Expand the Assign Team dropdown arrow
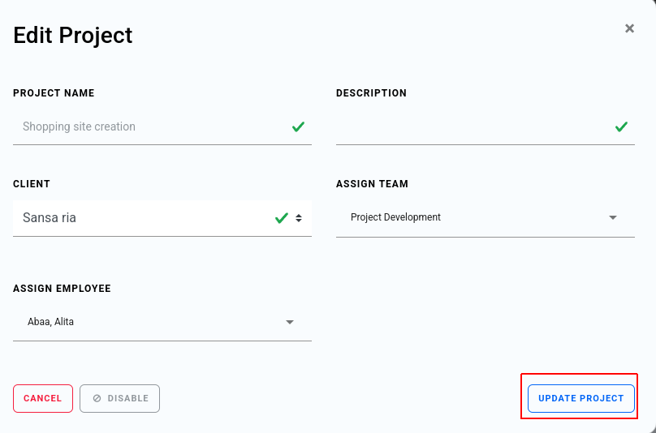 [x=613, y=217]
